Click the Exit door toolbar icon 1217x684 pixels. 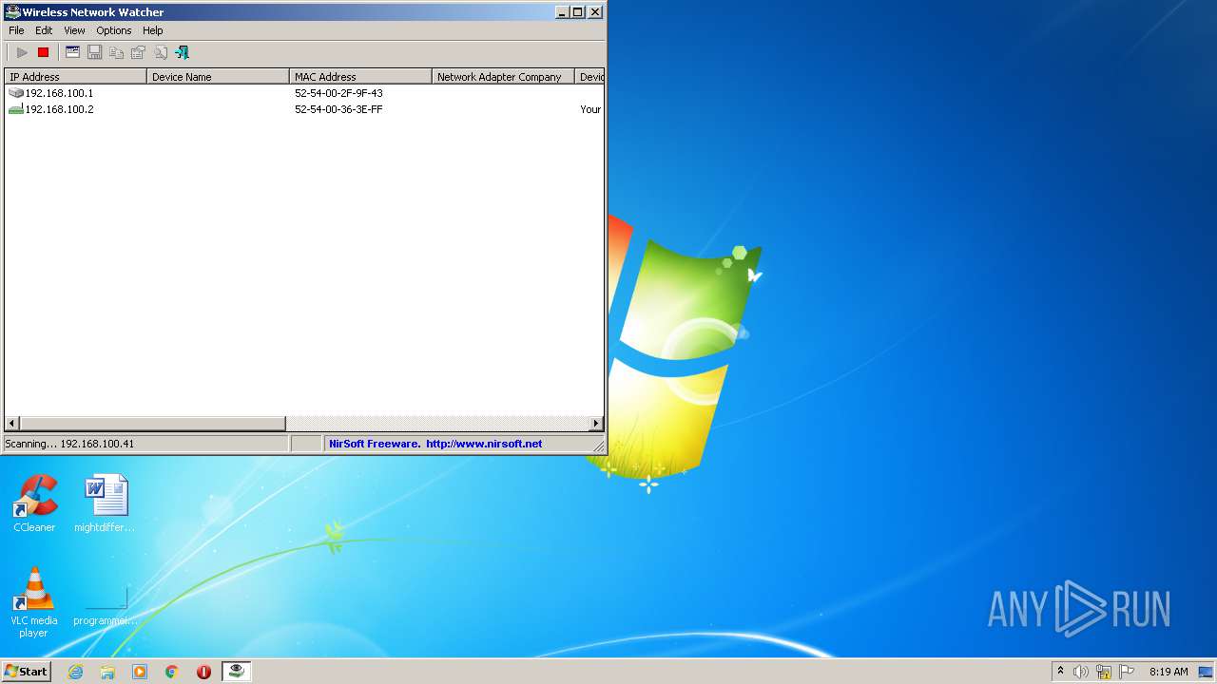pos(182,52)
